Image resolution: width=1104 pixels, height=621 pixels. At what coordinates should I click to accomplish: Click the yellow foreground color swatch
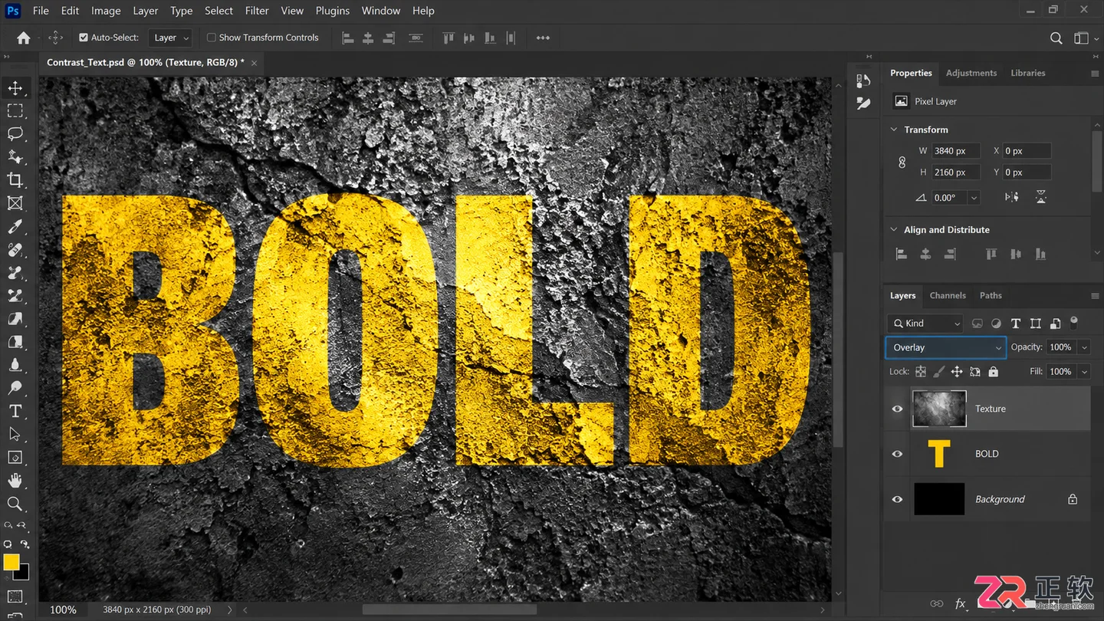click(x=11, y=563)
